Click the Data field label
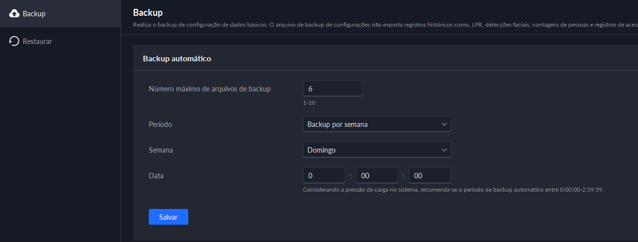 (x=156, y=175)
